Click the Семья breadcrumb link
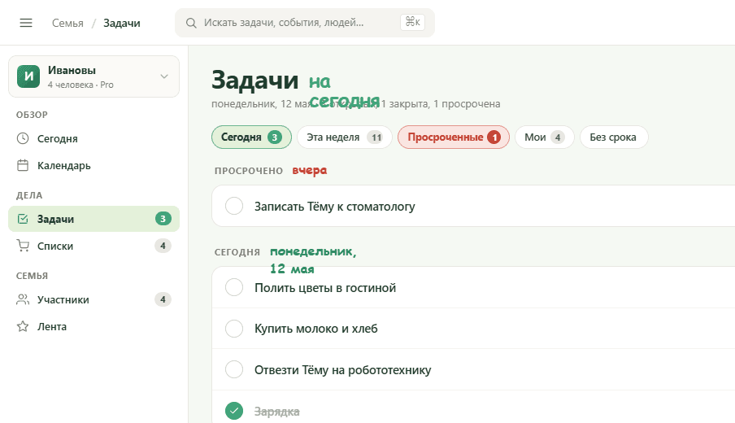The height and width of the screenshot is (423, 735). pos(67,23)
